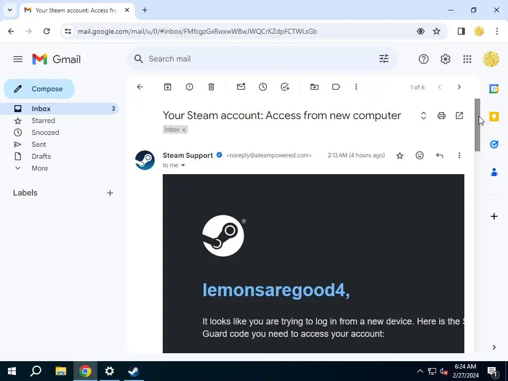Toggle the Gmail main menu hamburger
The image size is (508, 381).
pos(18,59)
